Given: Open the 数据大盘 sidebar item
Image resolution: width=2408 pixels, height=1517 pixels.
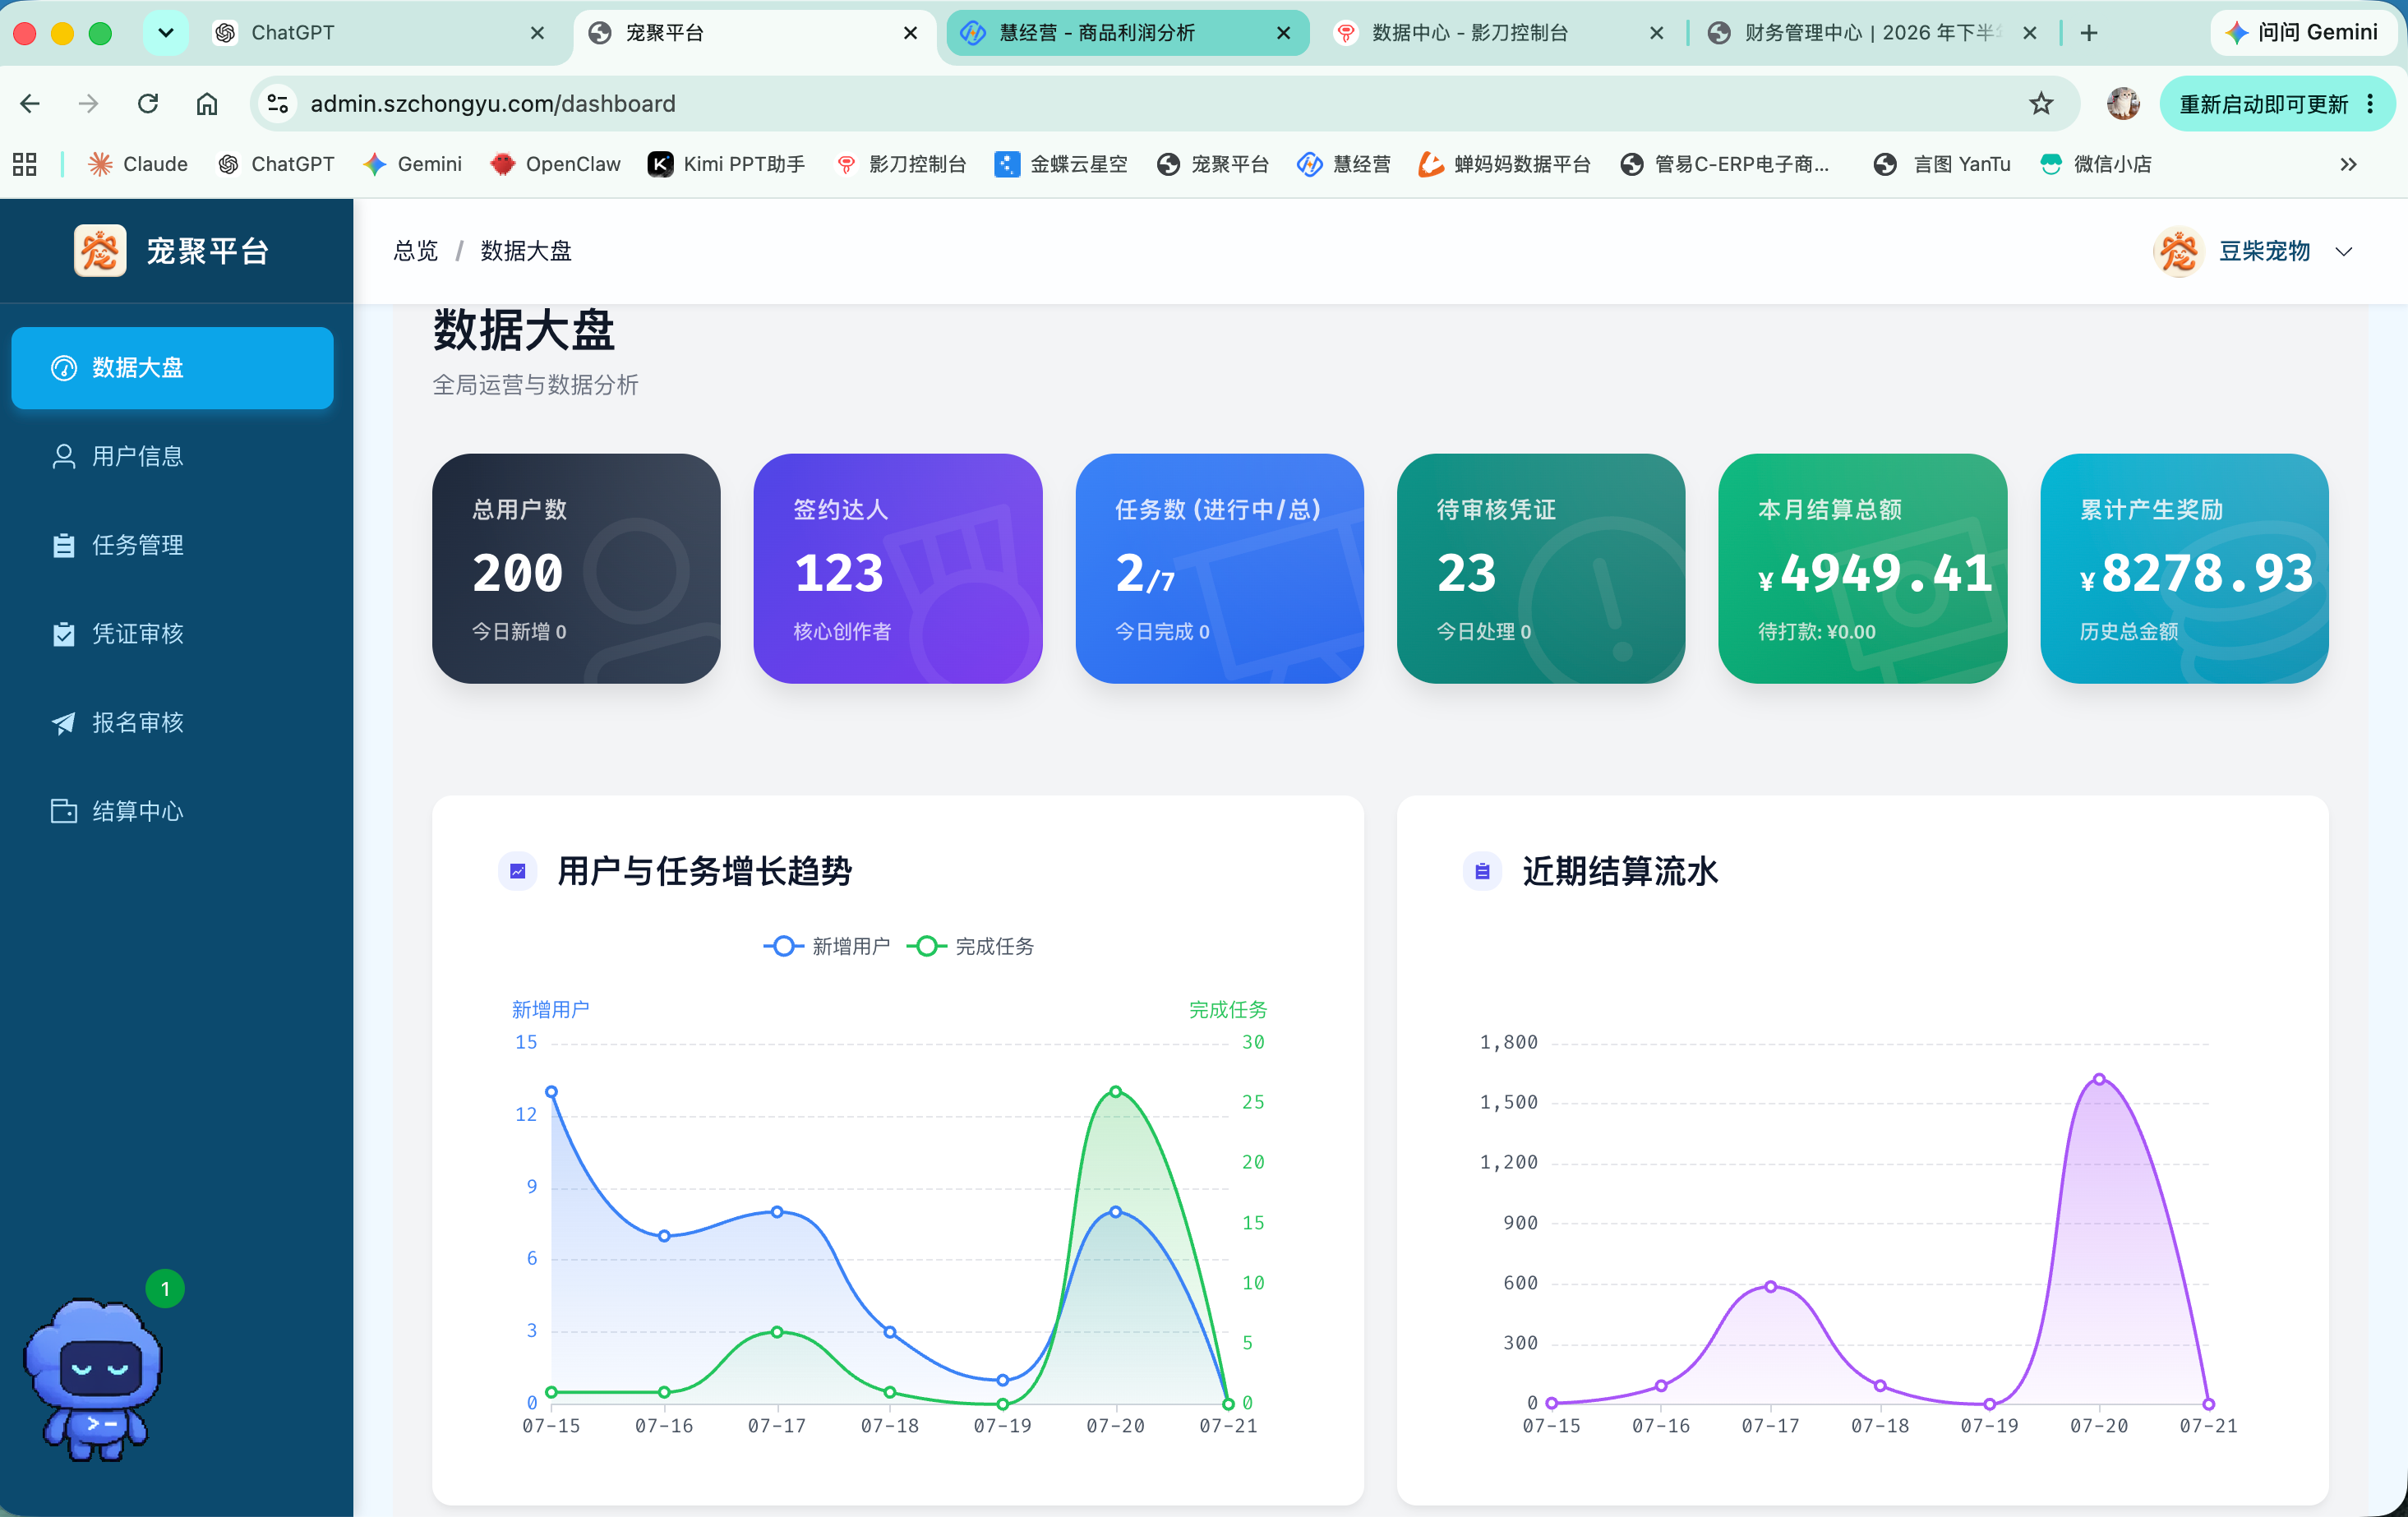Looking at the screenshot, I should click(x=172, y=368).
